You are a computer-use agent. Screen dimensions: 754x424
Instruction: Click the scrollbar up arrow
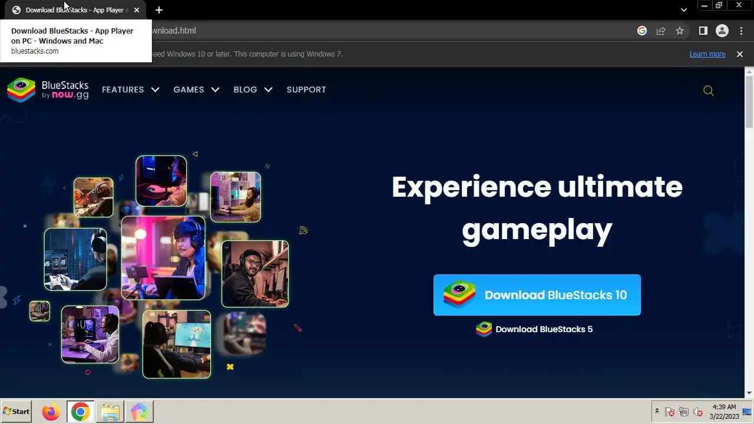[x=749, y=73]
